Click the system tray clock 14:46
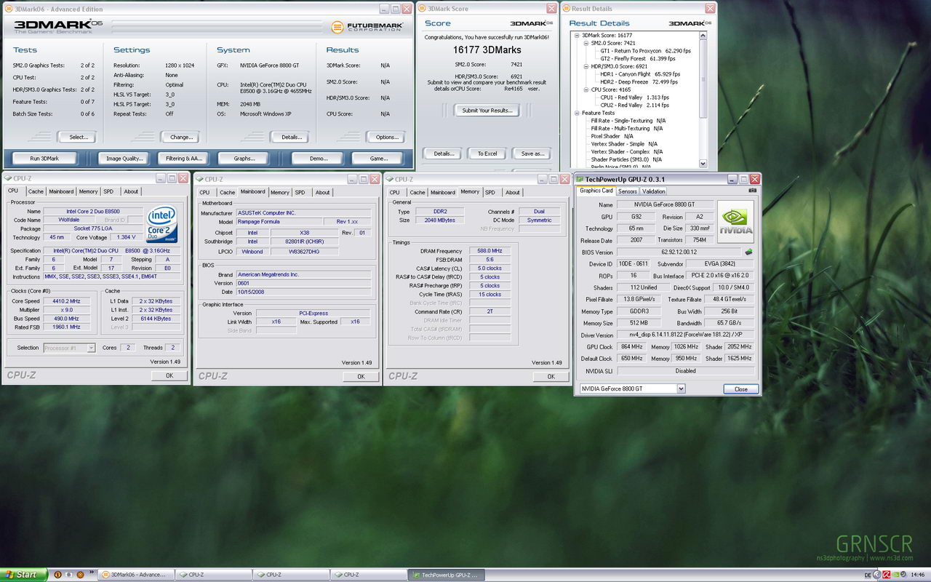 click(x=918, y=575)
